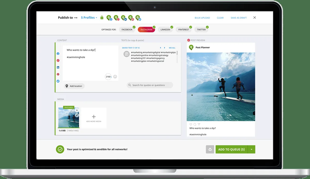Click the Post Planner avatar in preview
This screenshot has height=179, width=310.
tap(191, 47)
